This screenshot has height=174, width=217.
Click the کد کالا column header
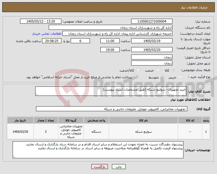tap(190, 120)
